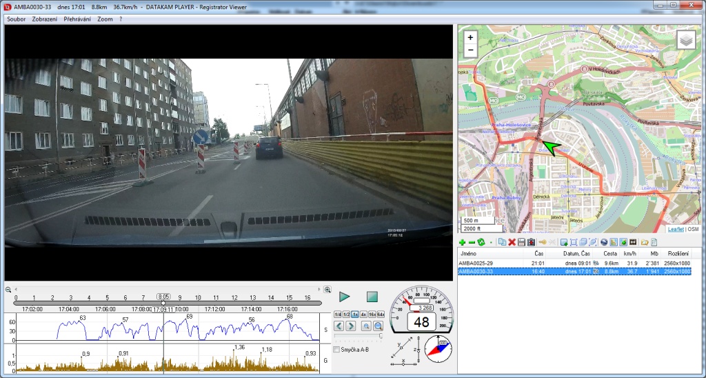Click the green plus add file icon
The image size is (706, 378).
click(x=462, y=242)
